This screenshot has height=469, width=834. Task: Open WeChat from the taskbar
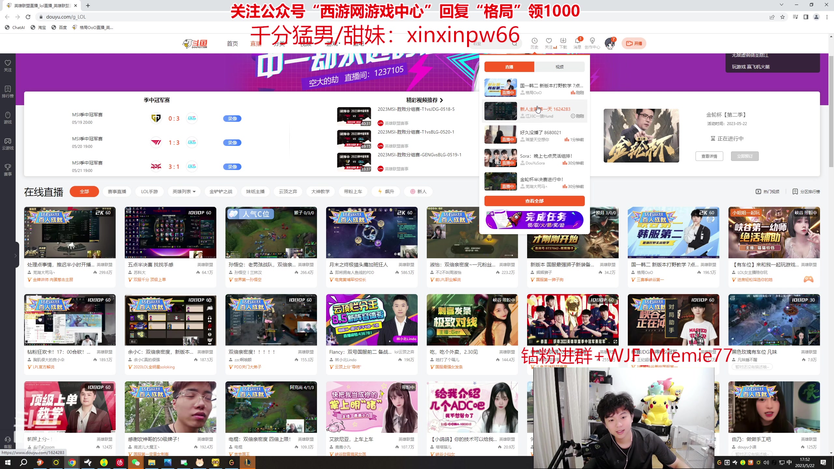[x=136, y=462]
